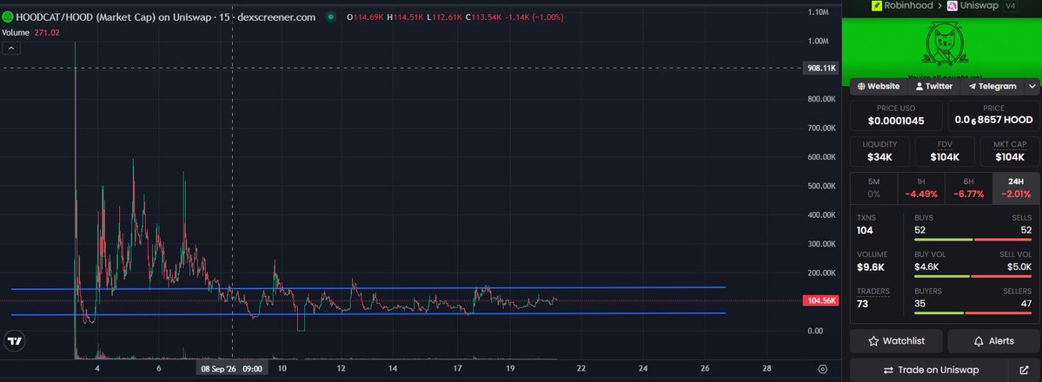Select the lower blue horizontal line

[368, 314]
